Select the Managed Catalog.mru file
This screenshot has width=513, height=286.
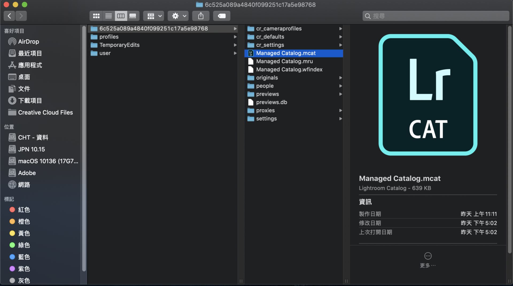tap(284, 61)
